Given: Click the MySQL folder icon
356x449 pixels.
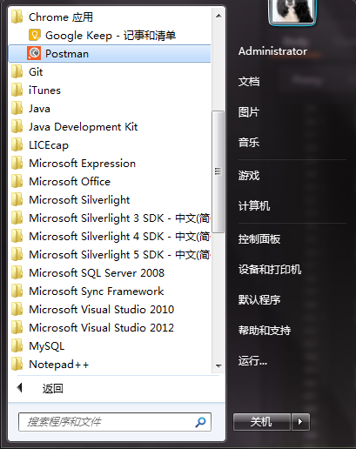Looking at the screenshot, I should pos(17,345).
